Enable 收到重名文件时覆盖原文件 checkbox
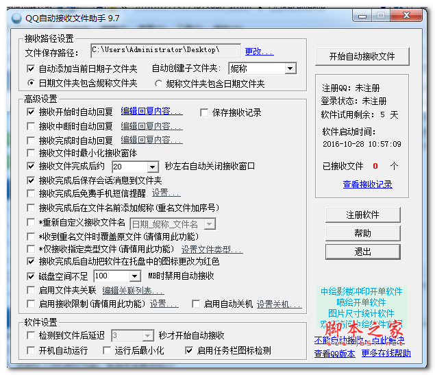This screenshot has width=435, height=375. (x=31, y=237)
